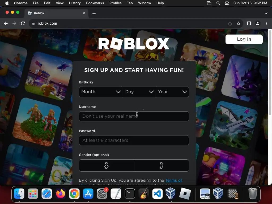The width and height of the screenshot is (272, 204).
Task: Open the File menu
Action: [x=36, y=3]
